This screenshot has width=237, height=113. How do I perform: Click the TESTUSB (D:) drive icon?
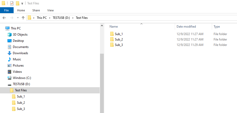[10, 84]
